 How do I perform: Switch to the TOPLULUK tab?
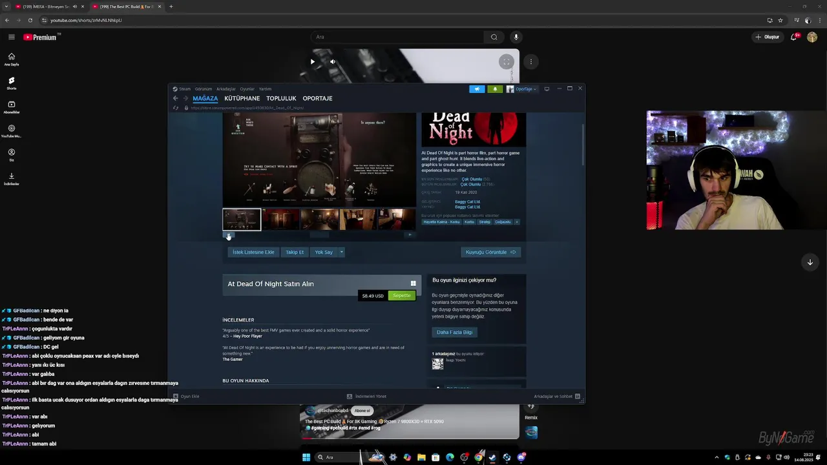tap(281, 98)
